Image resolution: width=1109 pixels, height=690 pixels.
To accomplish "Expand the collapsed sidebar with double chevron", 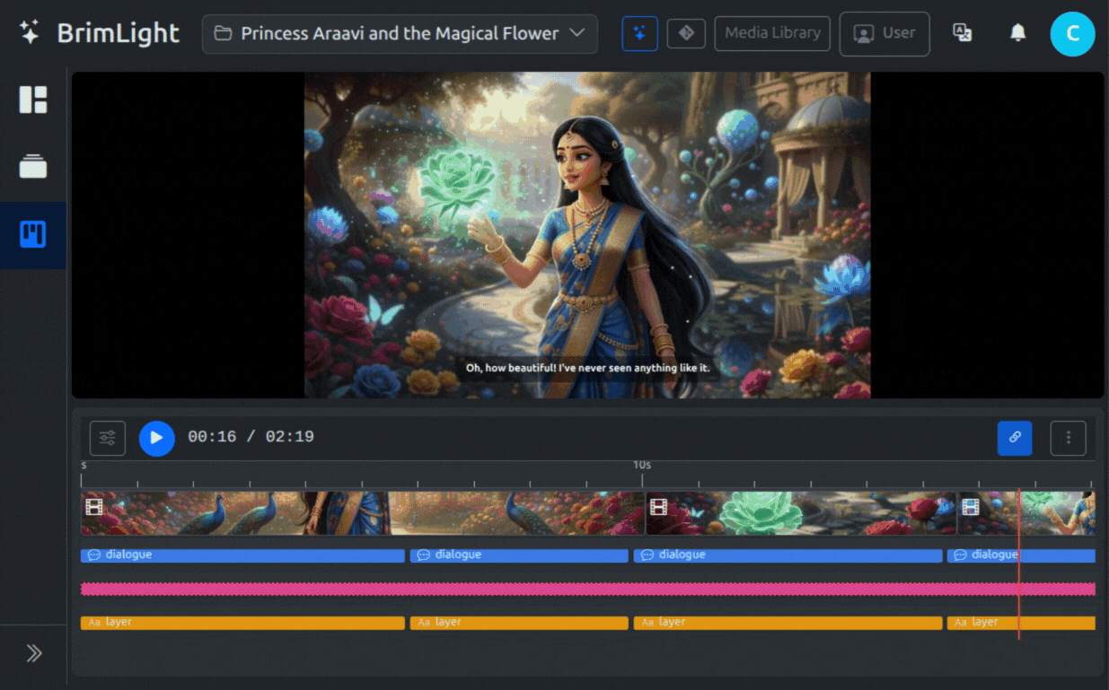I will click(x=34, y=653).
